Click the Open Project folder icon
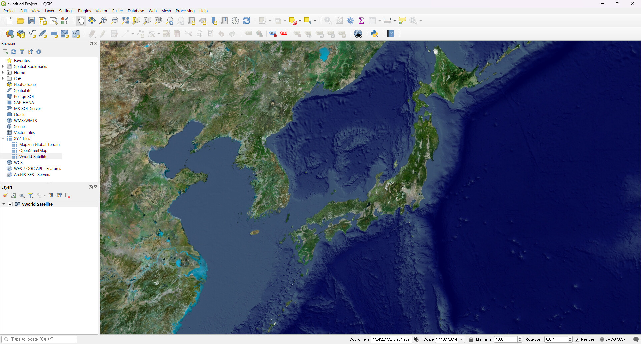The width and height of the screenshot is (641, 344). click(21, 21)
